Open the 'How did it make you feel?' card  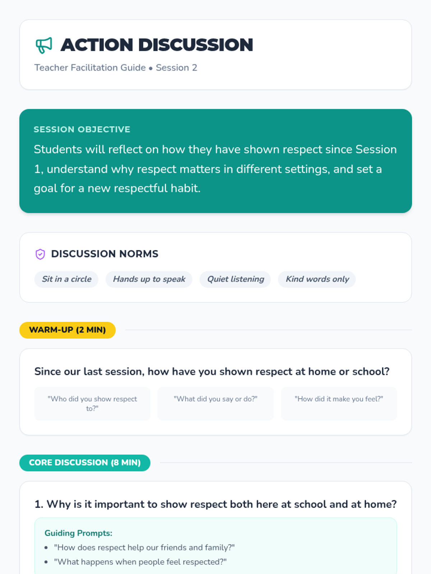pos(339,404)
